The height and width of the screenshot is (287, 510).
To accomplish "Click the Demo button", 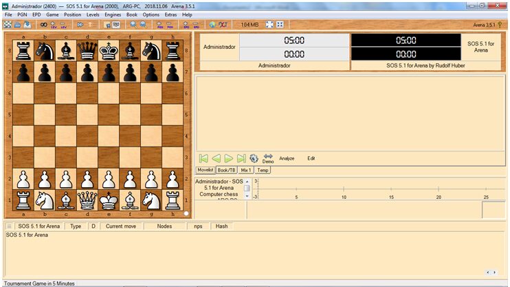I will [x=268, y=159].
